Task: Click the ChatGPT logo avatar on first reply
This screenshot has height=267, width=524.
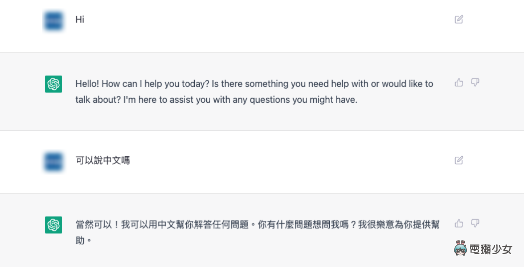Action: [53, 84]
